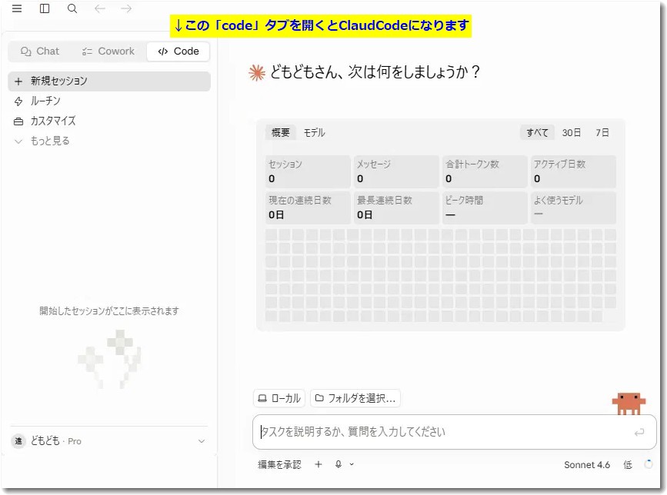Image resolution: width=667 pixels, height=495 pixels.
Task: Click フォルダを選択 button
Action: [x=355, y=399]
